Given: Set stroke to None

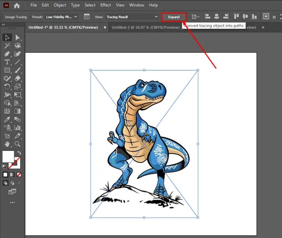Looking at the screenshot, I should pyautogui.click(x=19, y=174).
